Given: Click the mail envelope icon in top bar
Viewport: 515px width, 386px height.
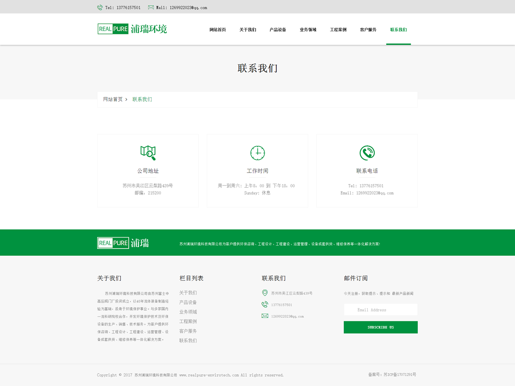Looking at the screenshot, I should tap(151, 8).
